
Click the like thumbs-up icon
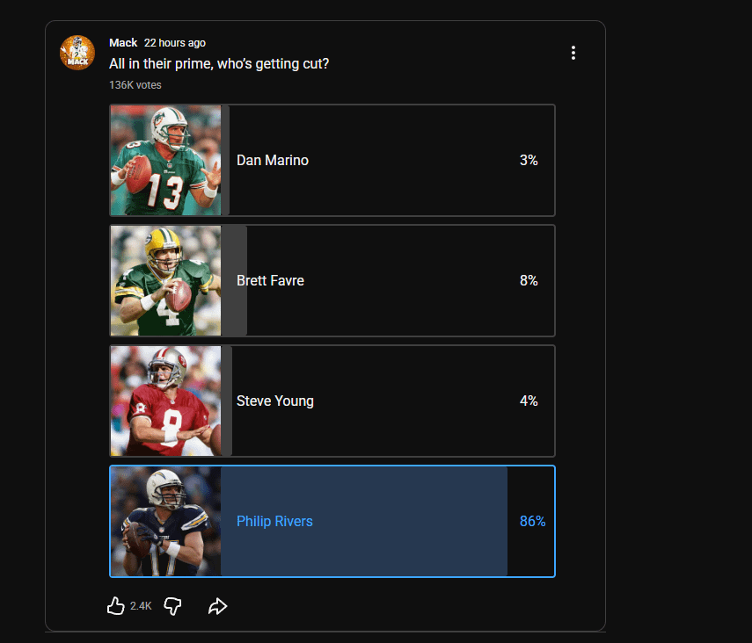click(x=115, y=606)
